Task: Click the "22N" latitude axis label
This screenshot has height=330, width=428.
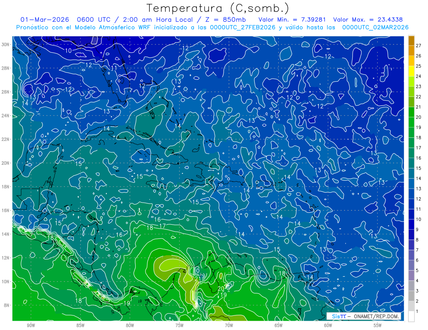Action: pos(5,139)
